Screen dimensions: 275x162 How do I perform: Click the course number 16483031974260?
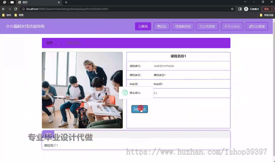coord(164,66)
